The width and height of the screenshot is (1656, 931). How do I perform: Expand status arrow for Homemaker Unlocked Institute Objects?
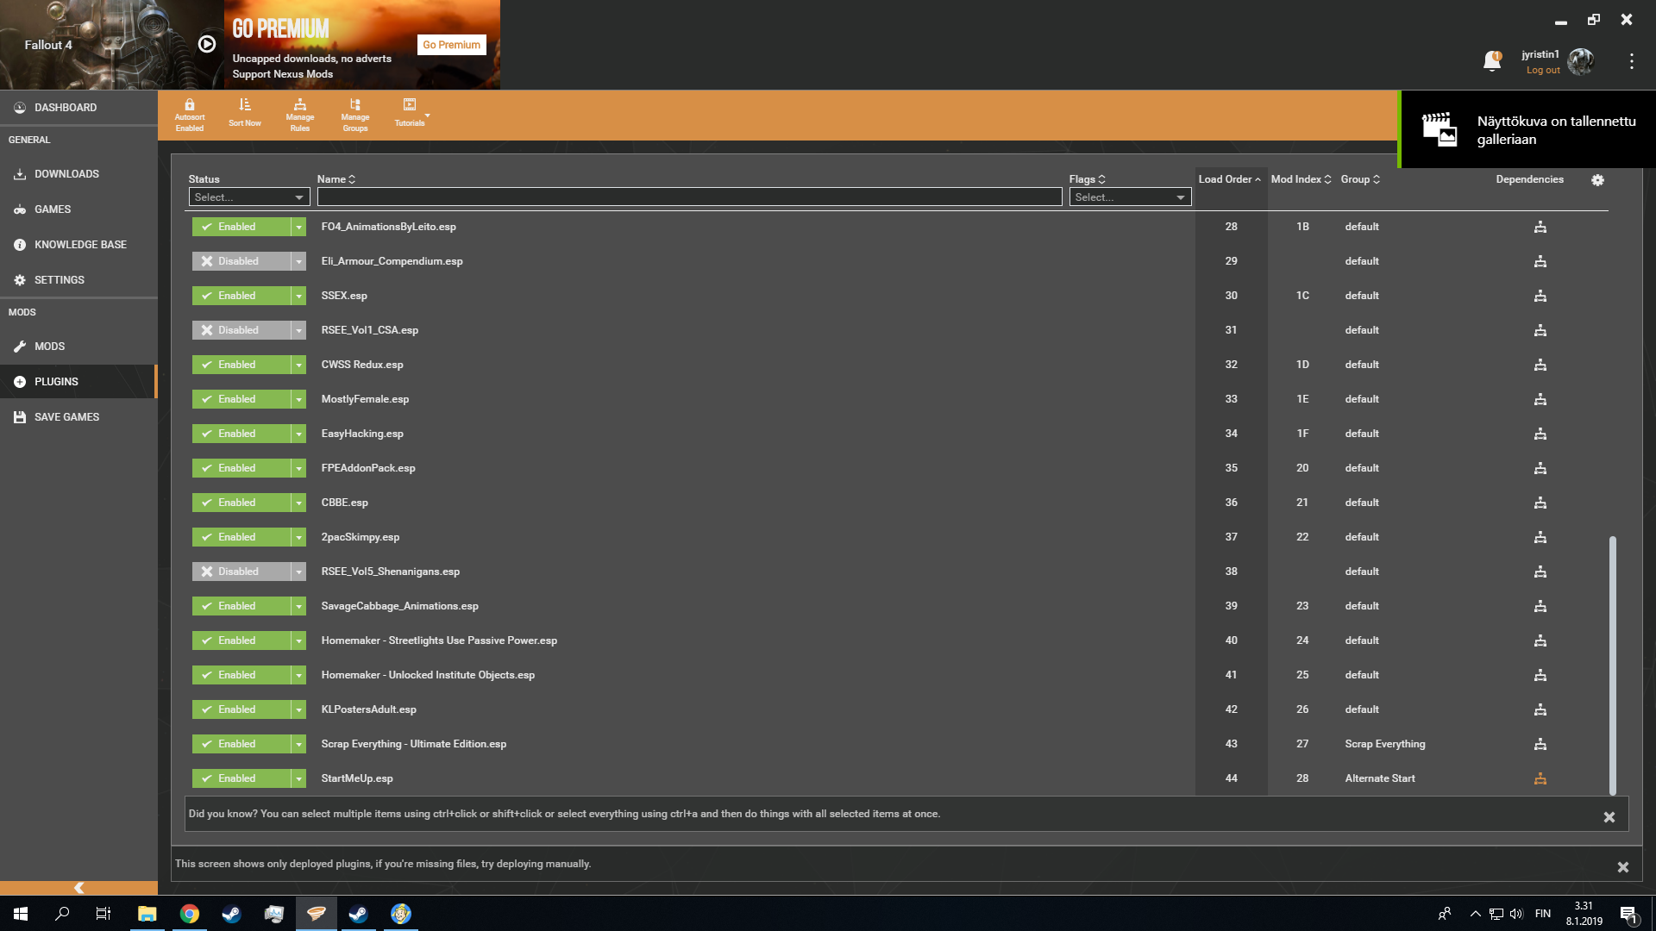tap(299, 675)
